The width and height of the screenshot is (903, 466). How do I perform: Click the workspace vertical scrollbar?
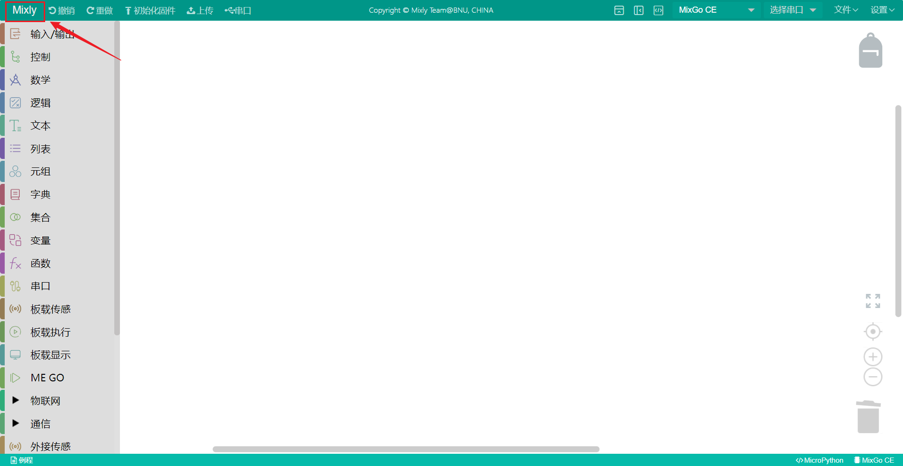898,211
